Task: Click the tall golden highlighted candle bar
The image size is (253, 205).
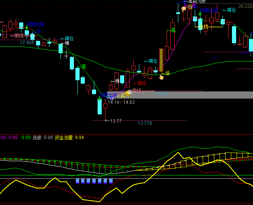Action: tap(161, 60)
